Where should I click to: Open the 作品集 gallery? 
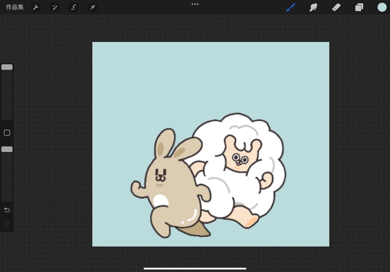click(x=15, y=7)
